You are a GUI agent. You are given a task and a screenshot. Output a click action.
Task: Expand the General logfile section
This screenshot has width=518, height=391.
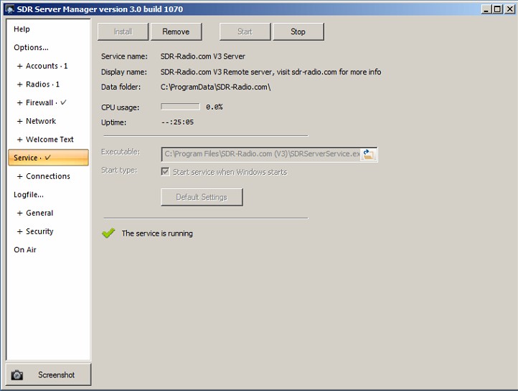coord(19,213)
